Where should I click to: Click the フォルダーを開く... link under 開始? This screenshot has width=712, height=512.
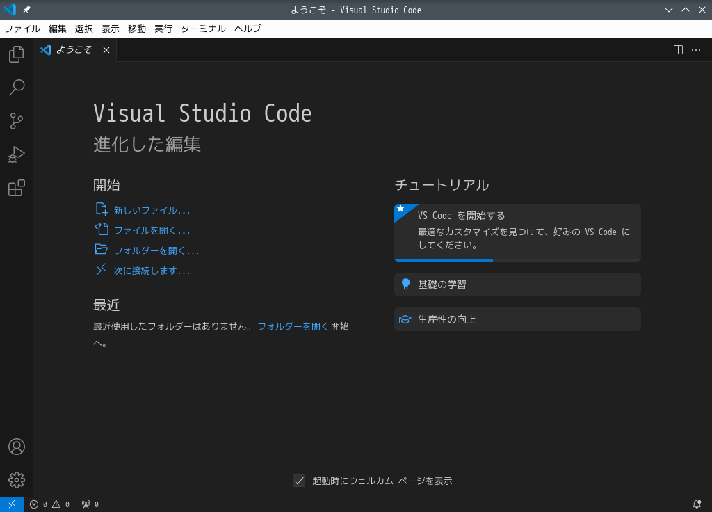point(156,250)
